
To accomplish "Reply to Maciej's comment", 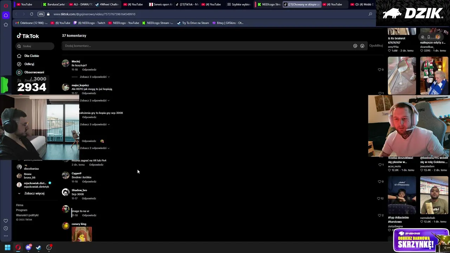I will click(x=89, y=70).
